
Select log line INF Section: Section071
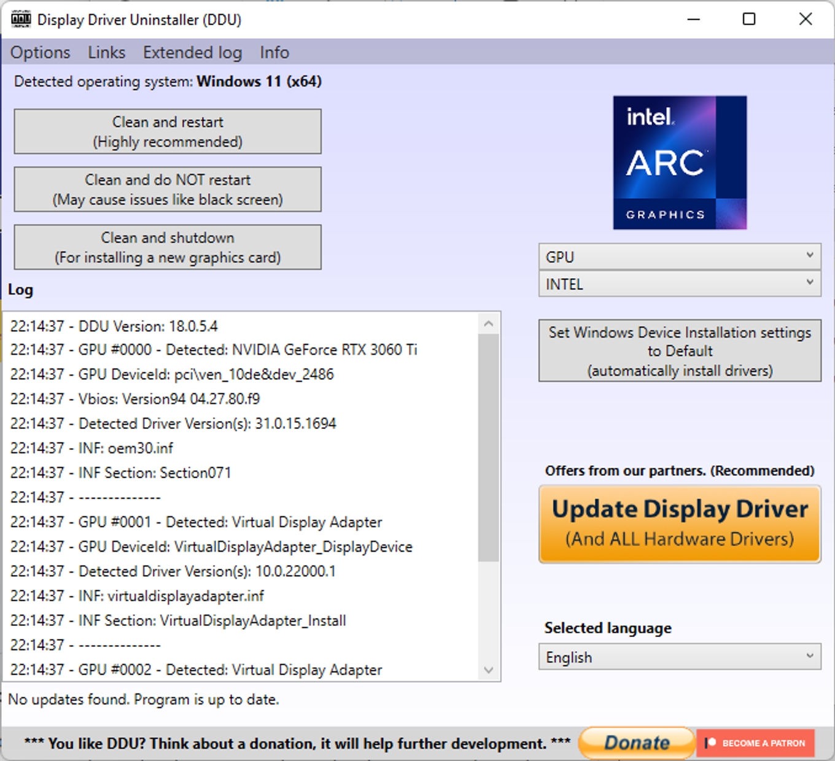(x=120, y=473)
